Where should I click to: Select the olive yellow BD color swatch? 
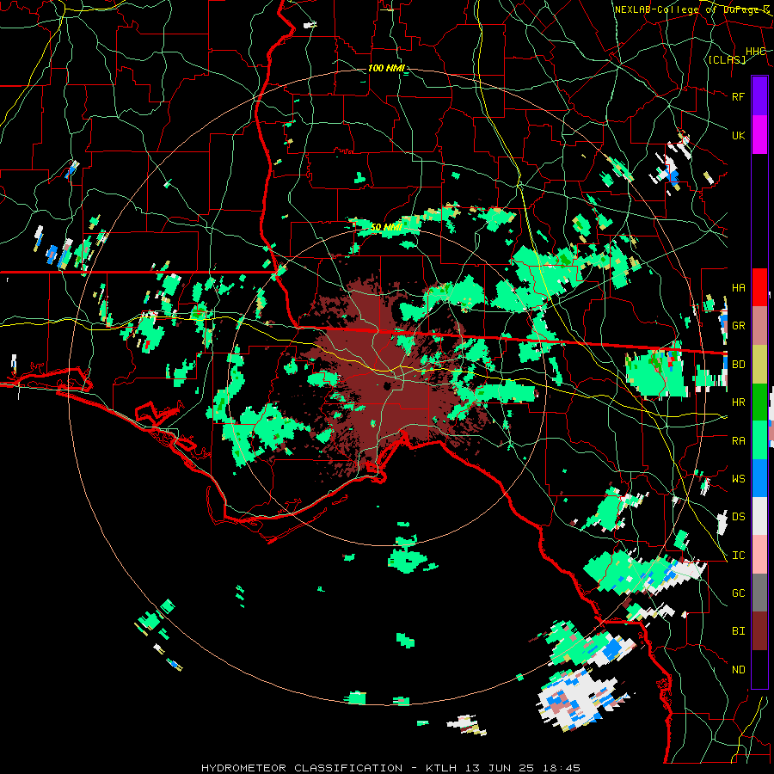coord(759,365)
